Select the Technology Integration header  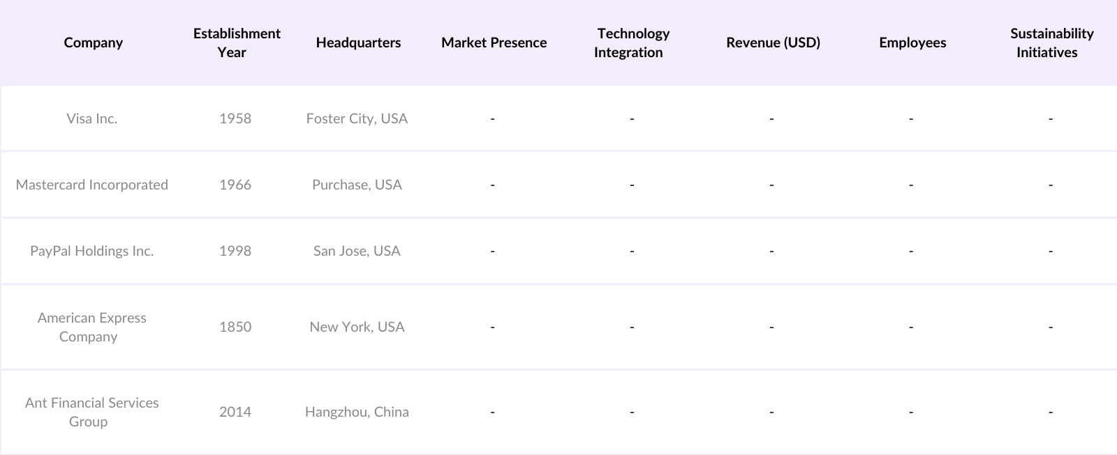632,43
